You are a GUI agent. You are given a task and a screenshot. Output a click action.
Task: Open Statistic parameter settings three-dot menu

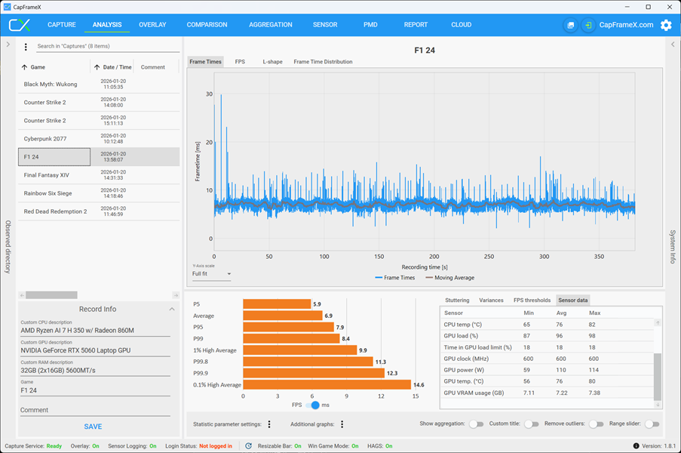tap(269, 424)
